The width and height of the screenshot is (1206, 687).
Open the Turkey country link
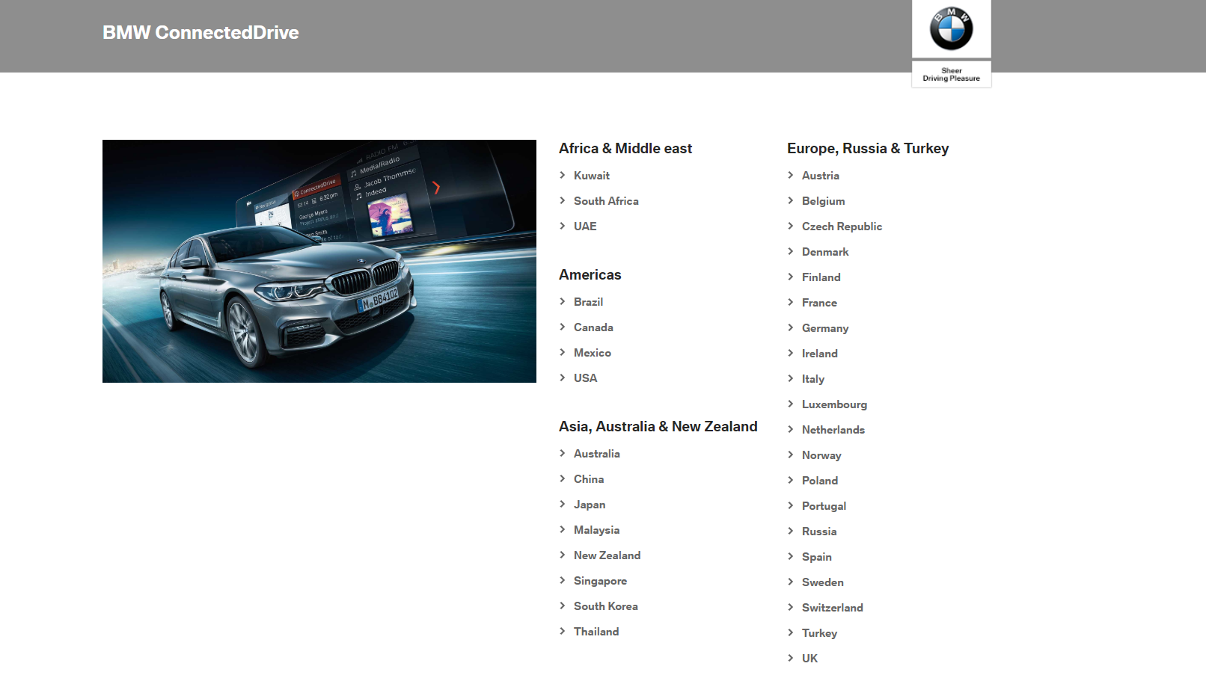click(x=819, y=633)
